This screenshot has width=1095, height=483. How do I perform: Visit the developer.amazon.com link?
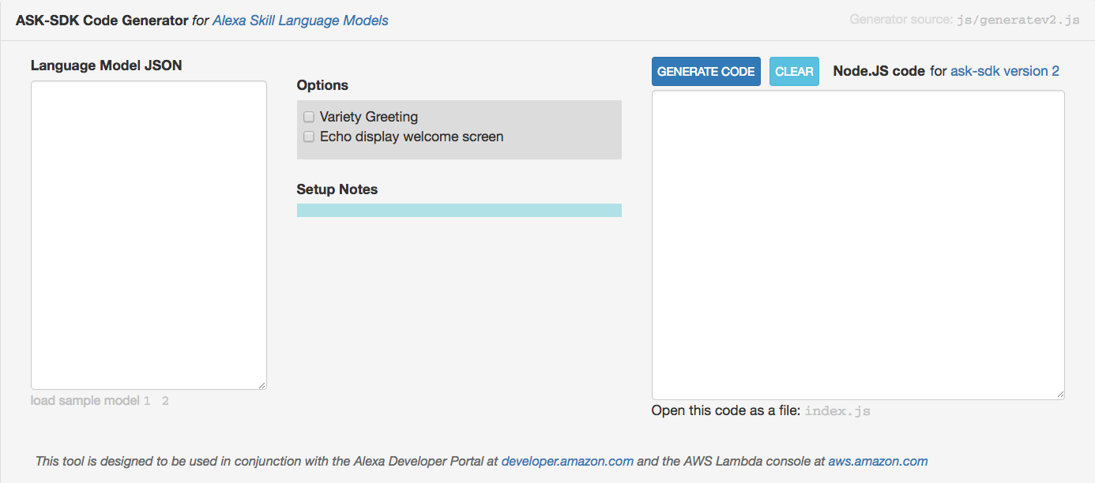tap(567, 461)
